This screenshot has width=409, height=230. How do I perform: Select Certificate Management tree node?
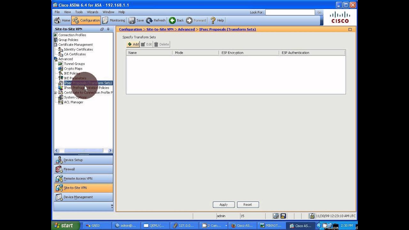tap(76, 45)
